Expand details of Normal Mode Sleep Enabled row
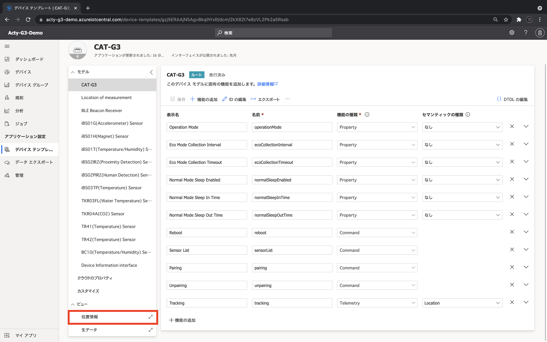 [526, 179]
